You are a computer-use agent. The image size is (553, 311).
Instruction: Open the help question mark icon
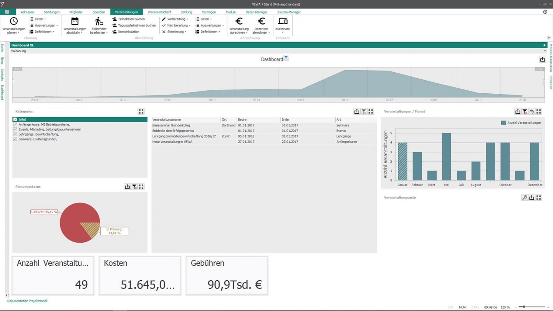(x=545, y=12)
